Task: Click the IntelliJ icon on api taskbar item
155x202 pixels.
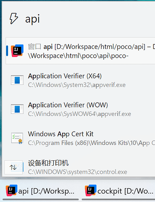Action: click(x=12, y=190)
